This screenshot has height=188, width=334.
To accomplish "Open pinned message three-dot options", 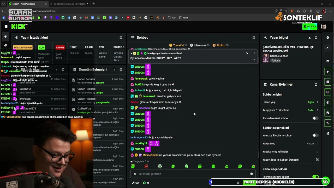I will 254,53.
